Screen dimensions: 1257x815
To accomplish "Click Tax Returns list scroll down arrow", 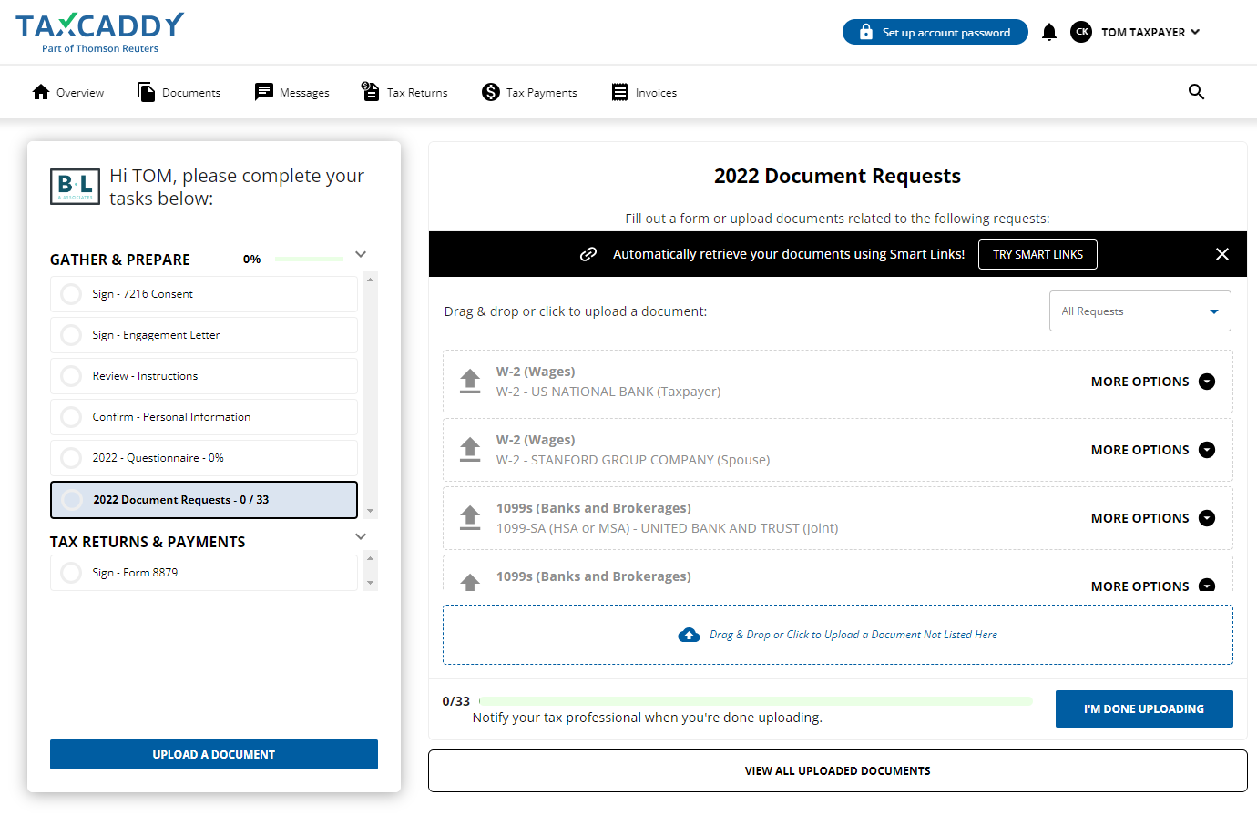I will [370, 583].
